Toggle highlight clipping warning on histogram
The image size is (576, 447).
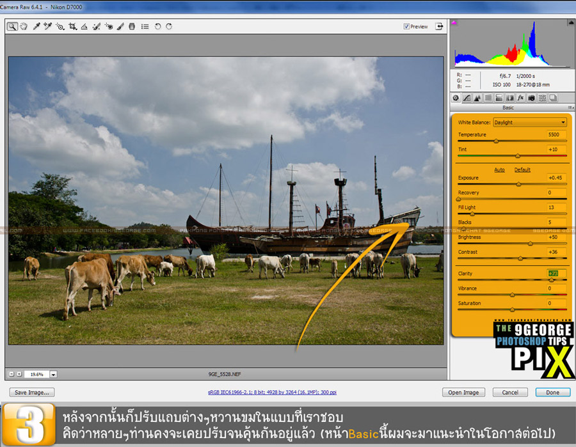[x=571, y=23]
